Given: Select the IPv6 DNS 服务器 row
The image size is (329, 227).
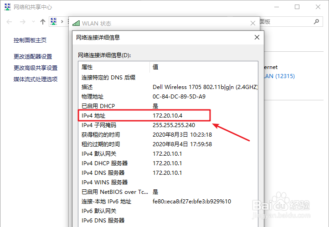Looking at the screenshot, I should [168, 221].
